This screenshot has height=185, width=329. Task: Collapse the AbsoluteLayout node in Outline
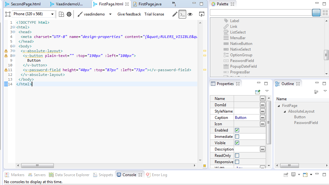tap(285, 112)
